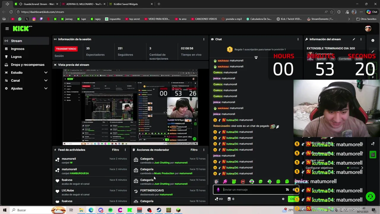The height and width of the screenshot is (214, 380).
Task: Click the pink popsicle emote
Action: 225,182
